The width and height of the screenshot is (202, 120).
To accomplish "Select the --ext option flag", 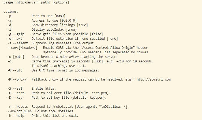I will click(18, 39).
